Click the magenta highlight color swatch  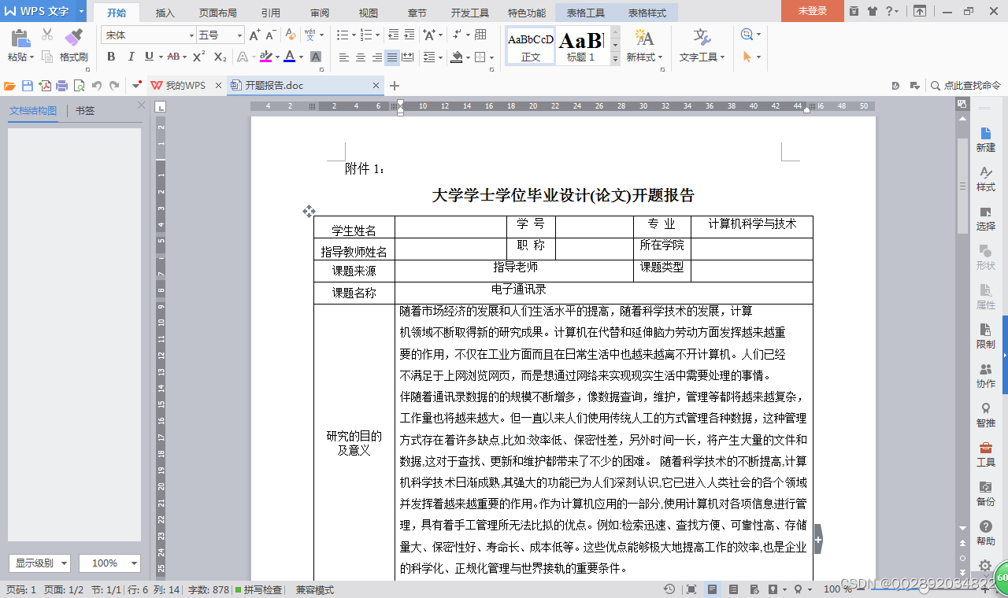coord(265,57)
